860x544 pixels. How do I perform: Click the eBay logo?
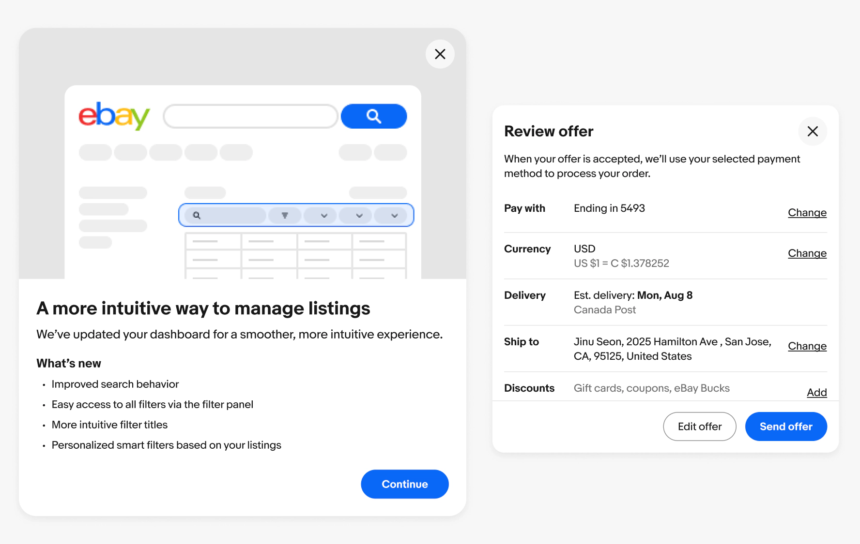114,116
